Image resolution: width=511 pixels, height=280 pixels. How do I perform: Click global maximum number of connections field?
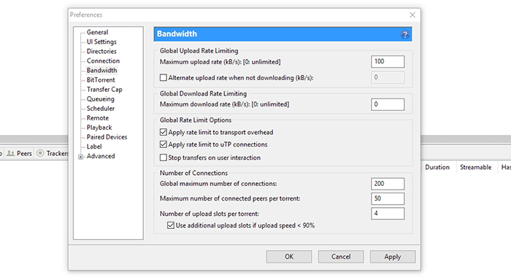click(388, 184)
